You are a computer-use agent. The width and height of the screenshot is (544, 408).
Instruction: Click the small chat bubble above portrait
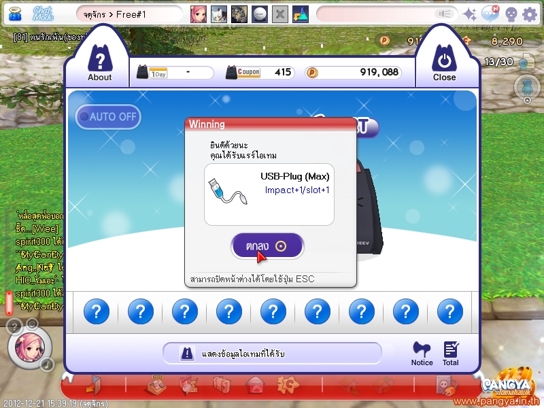32,324
